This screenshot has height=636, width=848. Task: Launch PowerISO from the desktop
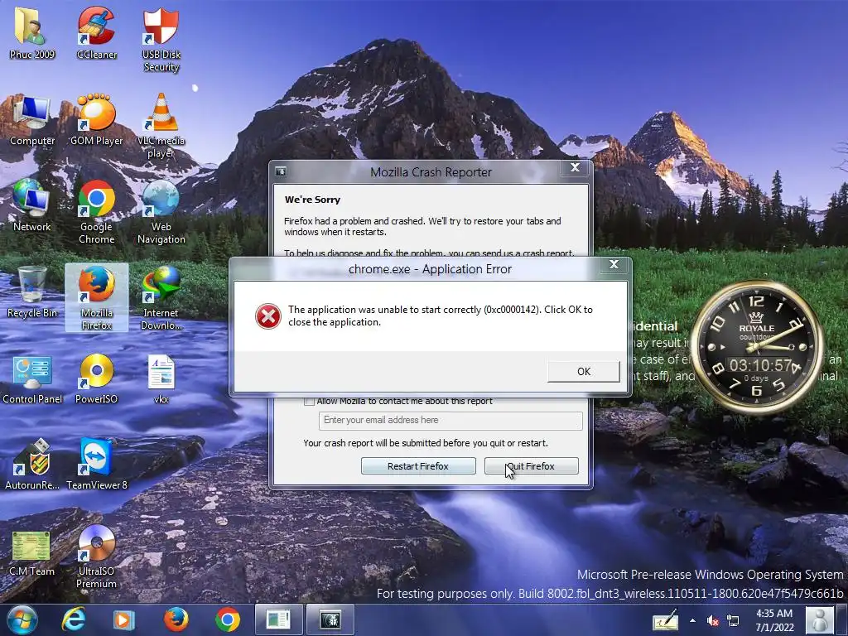point(96,378)
